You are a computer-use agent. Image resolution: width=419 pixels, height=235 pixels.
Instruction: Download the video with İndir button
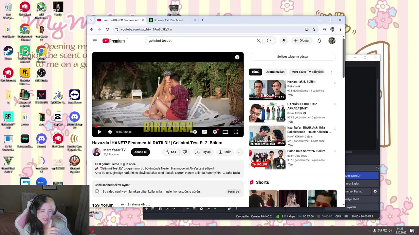(225, 152)
